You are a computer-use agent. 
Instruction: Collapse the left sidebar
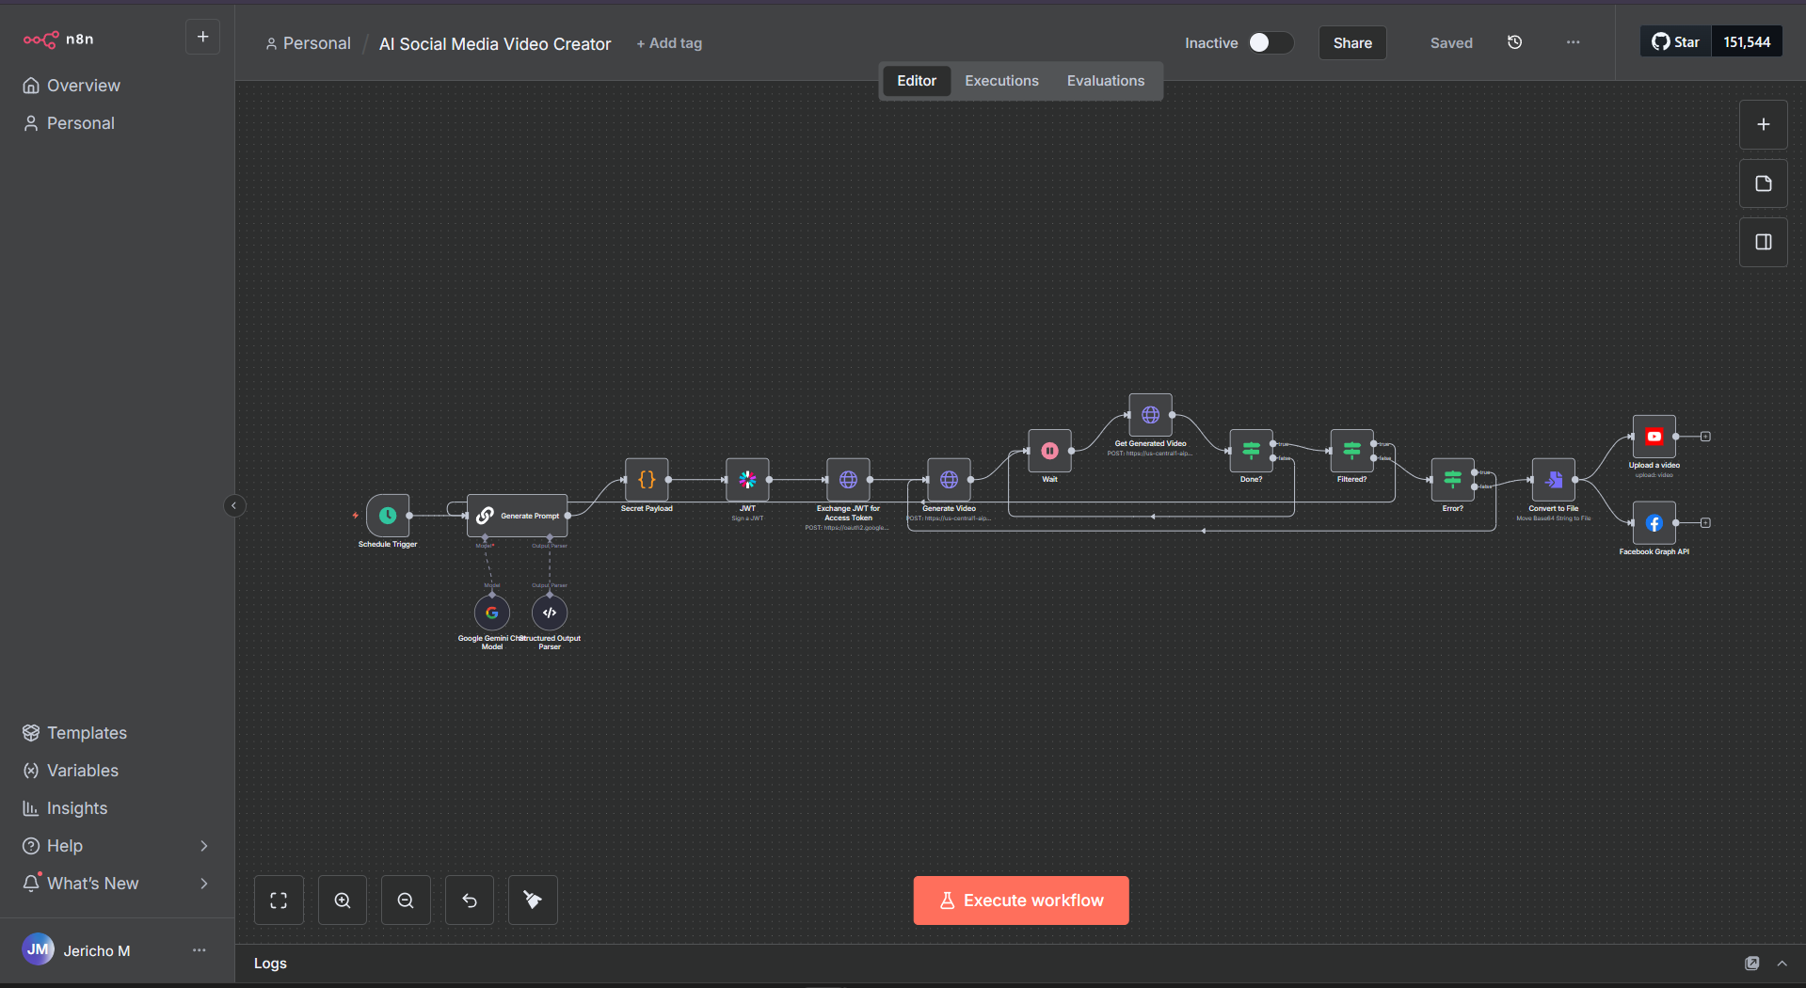234,506
